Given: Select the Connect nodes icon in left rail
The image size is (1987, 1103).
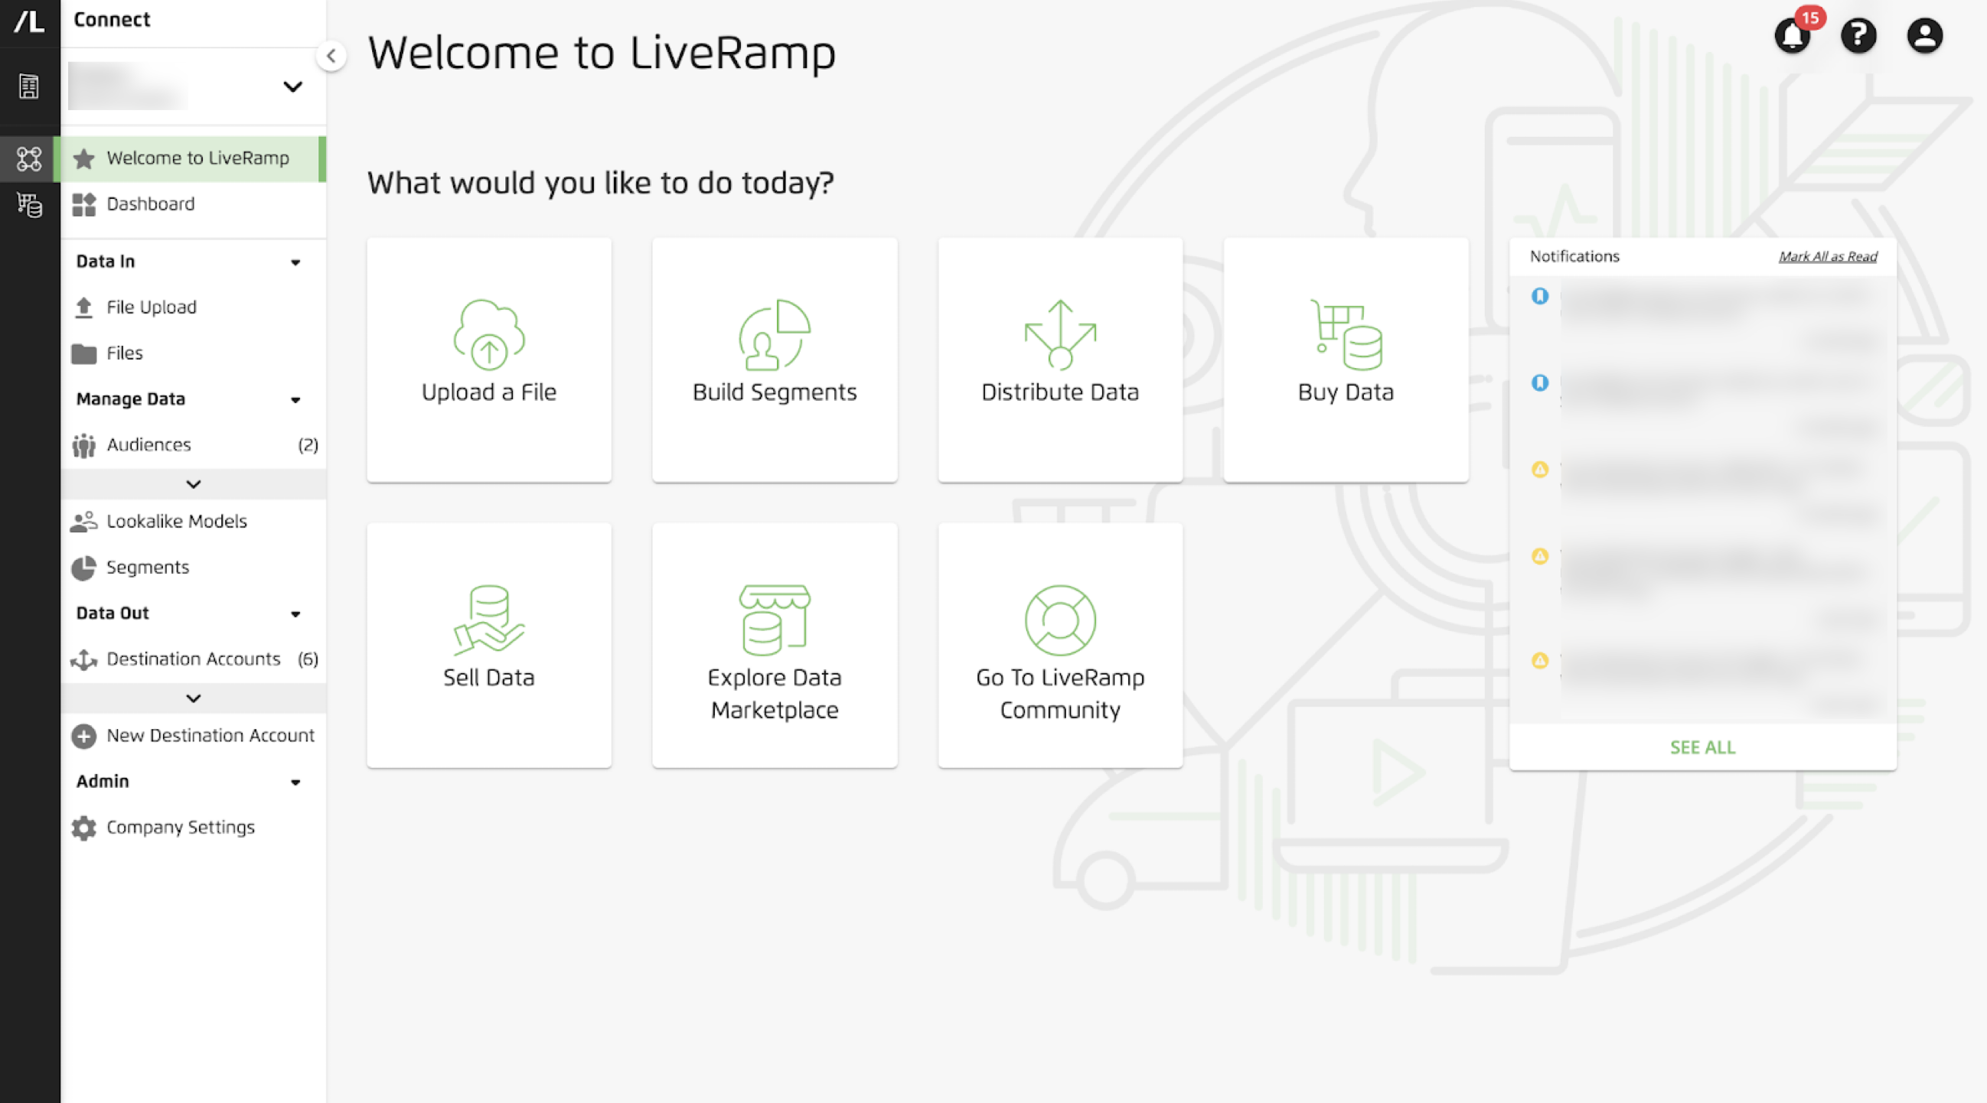Looking at the screenshot, I should pos(29,159).
